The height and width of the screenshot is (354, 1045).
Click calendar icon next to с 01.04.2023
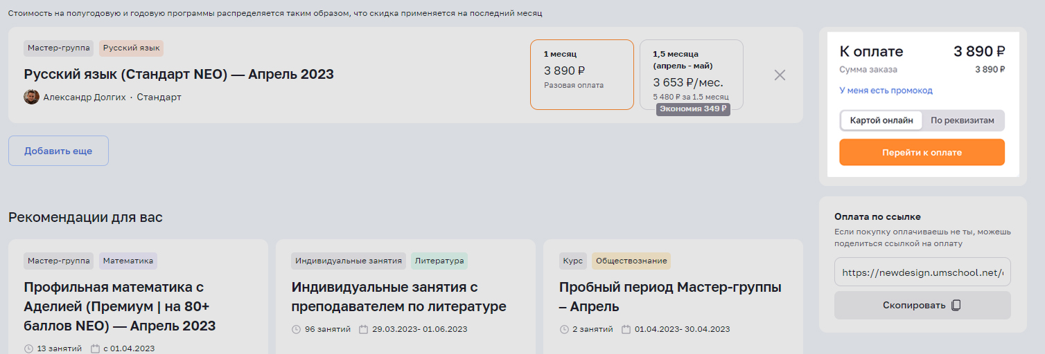[x=95, y=348]
